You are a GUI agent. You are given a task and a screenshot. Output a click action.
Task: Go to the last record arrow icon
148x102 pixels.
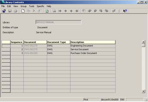coord(77,11)
